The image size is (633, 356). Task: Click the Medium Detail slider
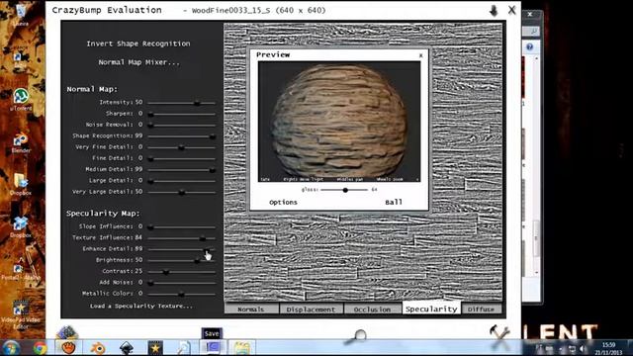pyautogui.click(x=181, y=170)
